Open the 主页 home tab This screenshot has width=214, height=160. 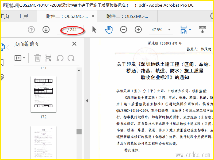5,16
